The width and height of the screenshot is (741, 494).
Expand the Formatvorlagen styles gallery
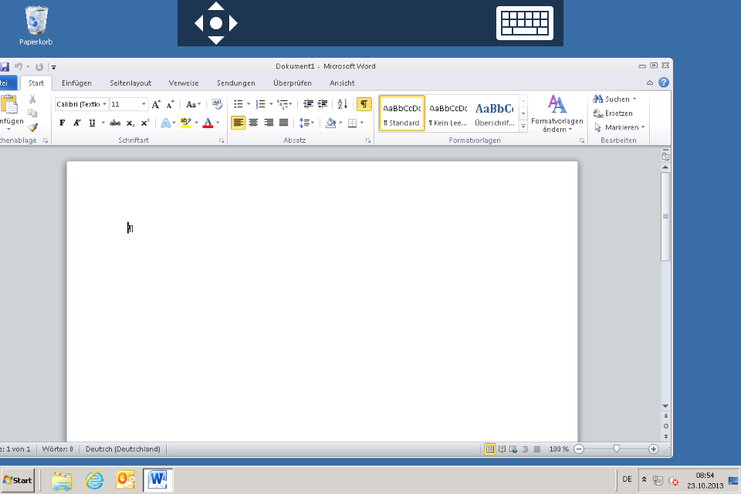coord(523,127)
